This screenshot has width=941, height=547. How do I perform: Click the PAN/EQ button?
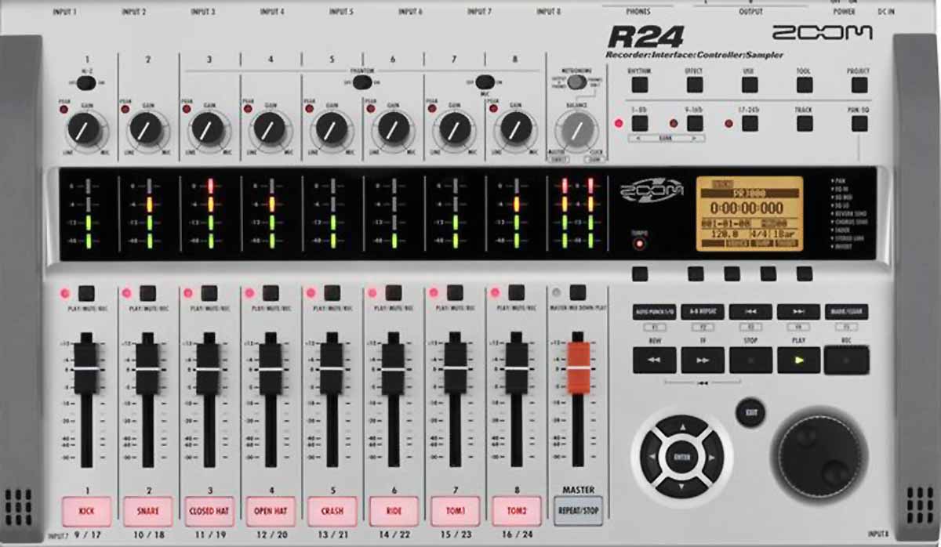[859, 123]
